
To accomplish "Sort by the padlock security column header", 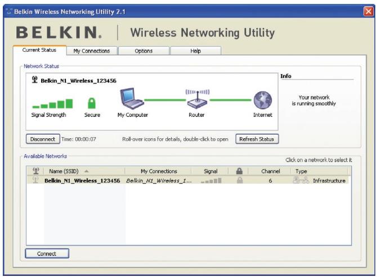I will 239,171.
